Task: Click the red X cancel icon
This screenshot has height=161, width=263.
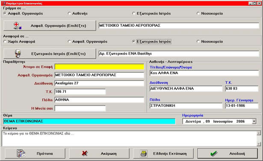Action: coord(85,153)
